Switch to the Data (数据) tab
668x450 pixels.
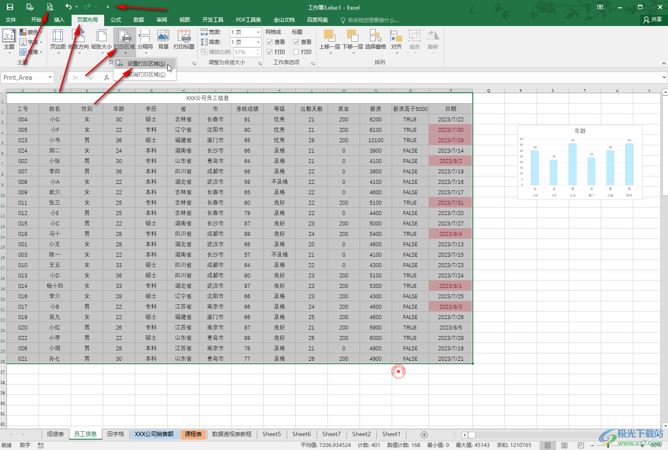point(139,20)
